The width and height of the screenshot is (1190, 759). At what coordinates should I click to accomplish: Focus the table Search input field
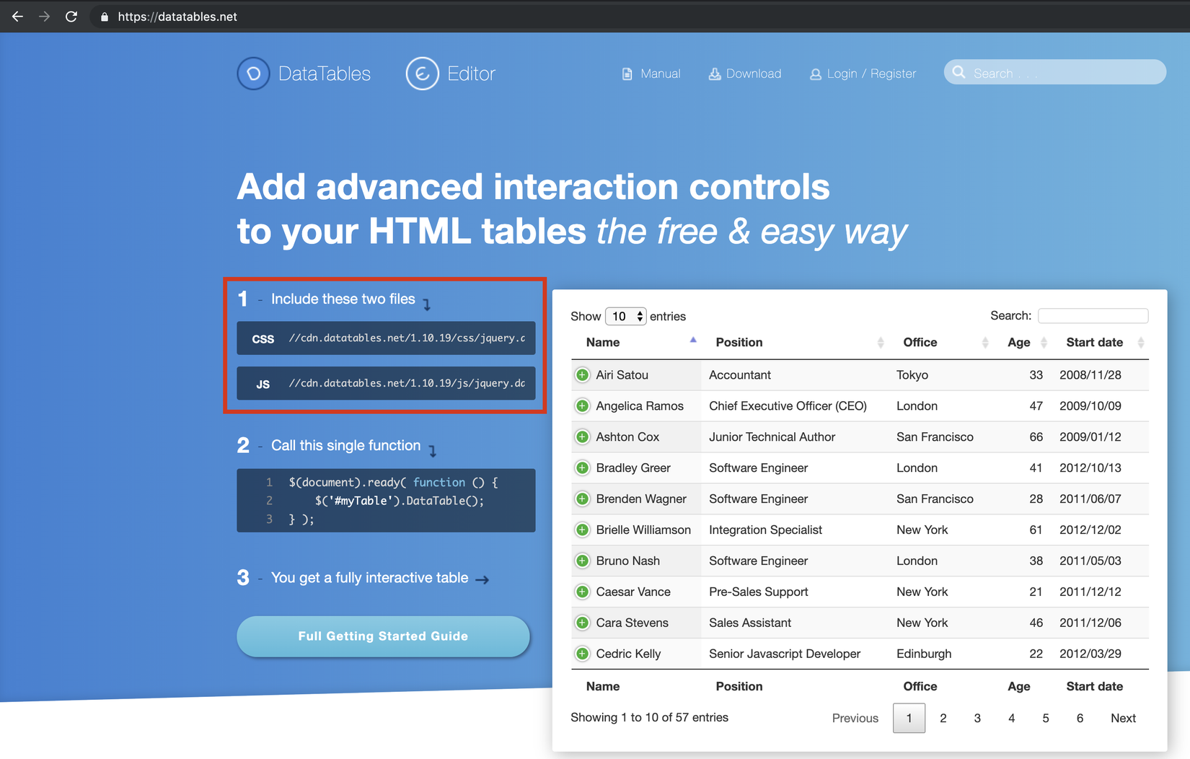coord(1093,316)
